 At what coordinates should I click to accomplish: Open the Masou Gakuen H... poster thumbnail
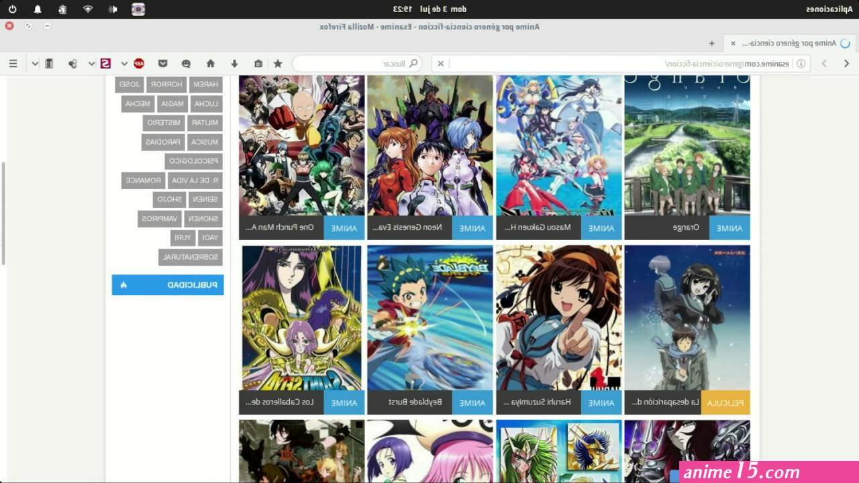tap(559, 146)
